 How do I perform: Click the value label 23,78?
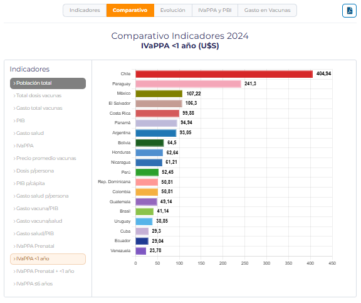pyautogui.click(x=155, y=250)
